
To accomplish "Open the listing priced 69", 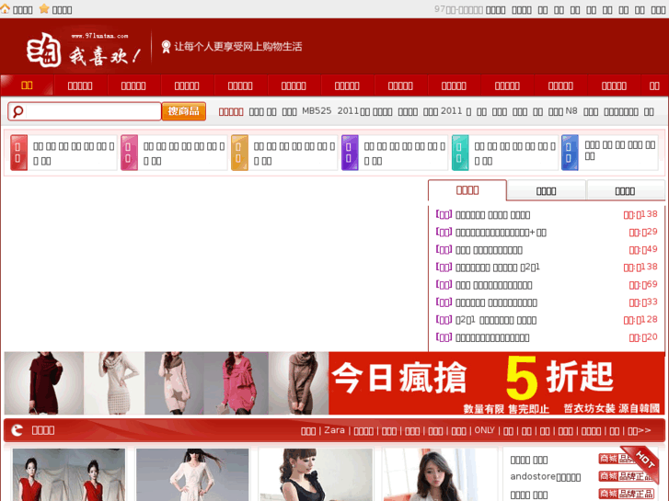I will click(493, 285).
